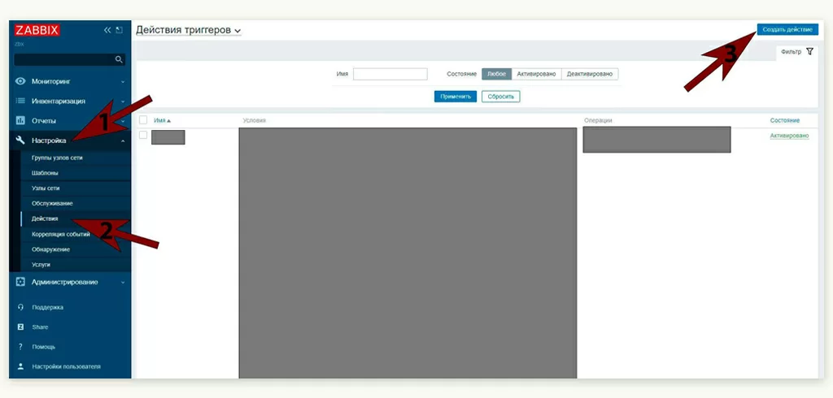Click into the Имя filter field
Viewport: 833px width, 398px height.
(390, 74)
